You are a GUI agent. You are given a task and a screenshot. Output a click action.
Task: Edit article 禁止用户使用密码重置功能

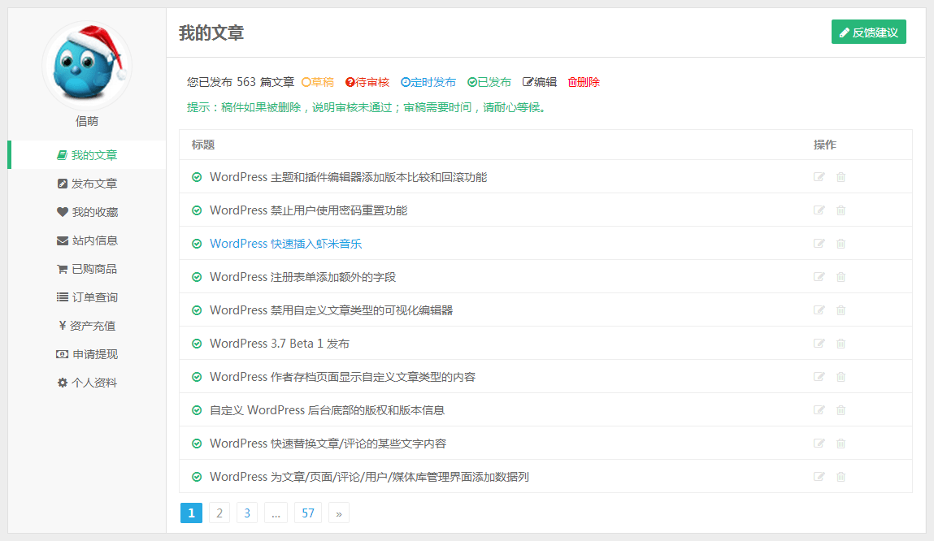pos(819,210)
